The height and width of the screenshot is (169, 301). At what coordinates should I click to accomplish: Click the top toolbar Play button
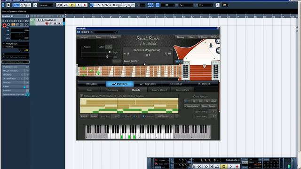pos(79,5)
